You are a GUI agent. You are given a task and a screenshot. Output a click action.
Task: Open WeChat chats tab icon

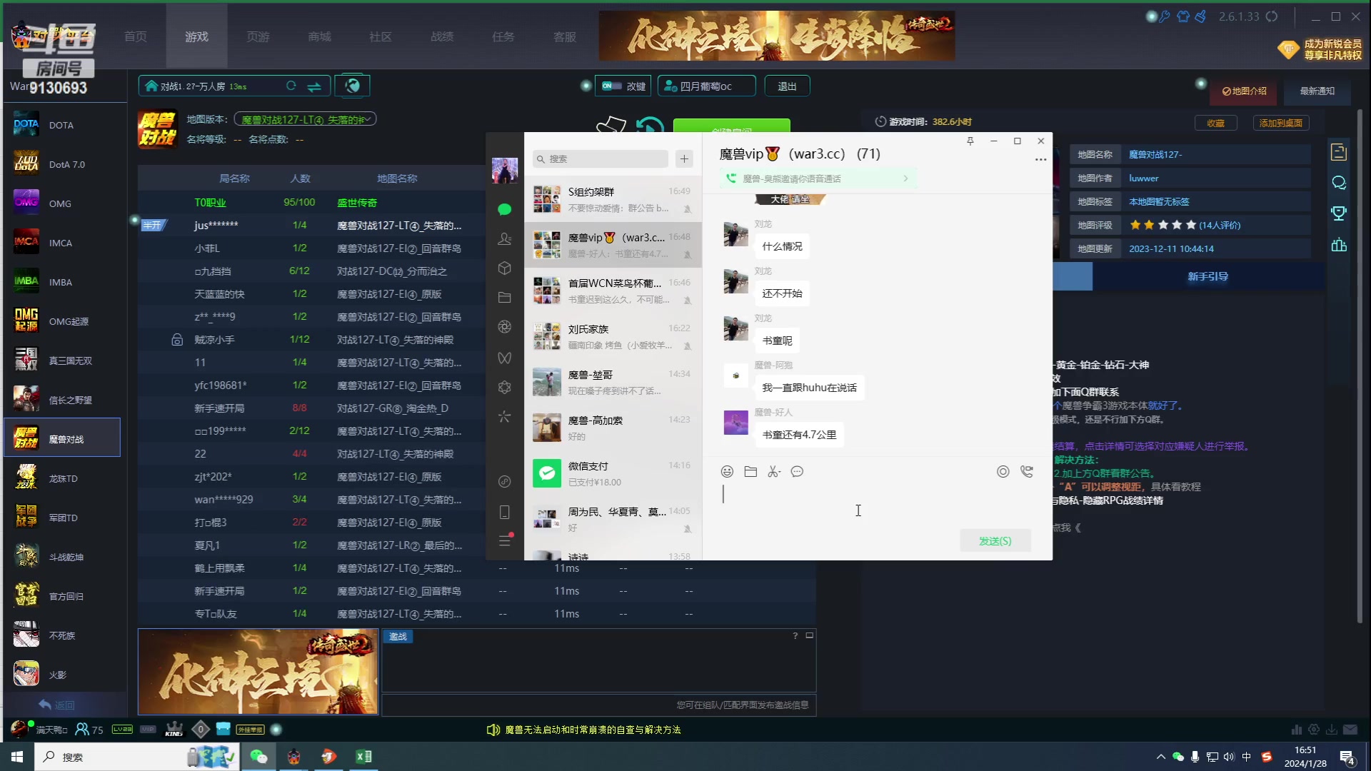pos(505,209)
